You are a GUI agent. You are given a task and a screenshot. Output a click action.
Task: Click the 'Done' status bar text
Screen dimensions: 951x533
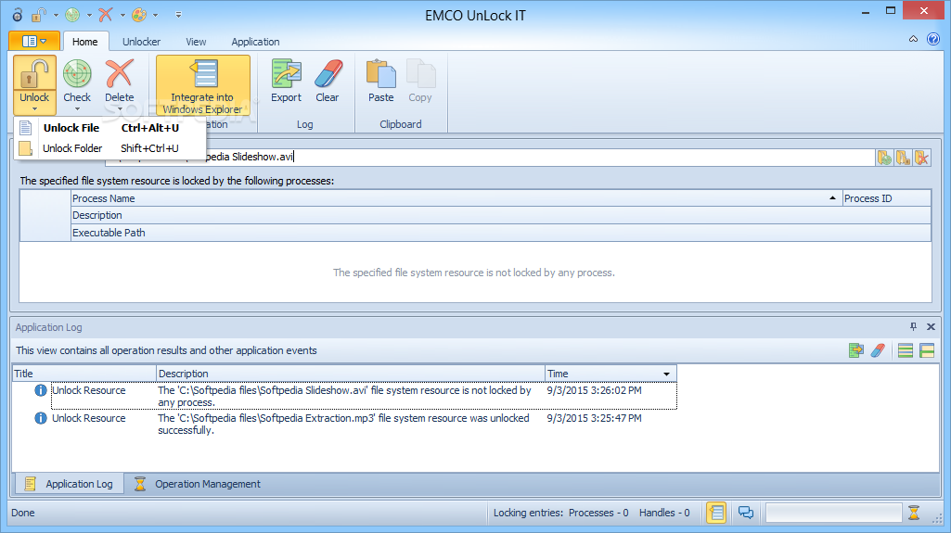click(x=23, y=513)
